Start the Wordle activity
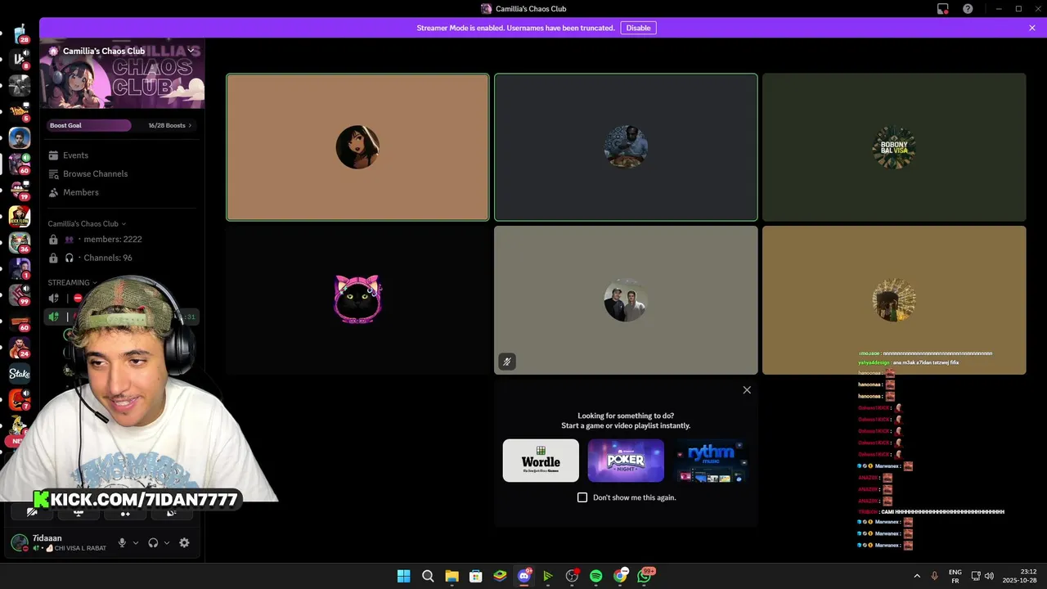 tap(541, 461)
